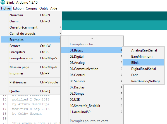Expand the 04.Communication examples category
Screen dimensions: 167x124
[92, 69]
